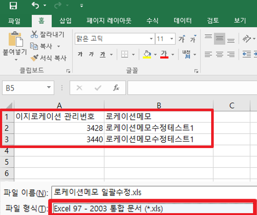Apply yellow fill color bucket
Image resolution: width=257 pixels, height=215 pixels.
(147, 54)
